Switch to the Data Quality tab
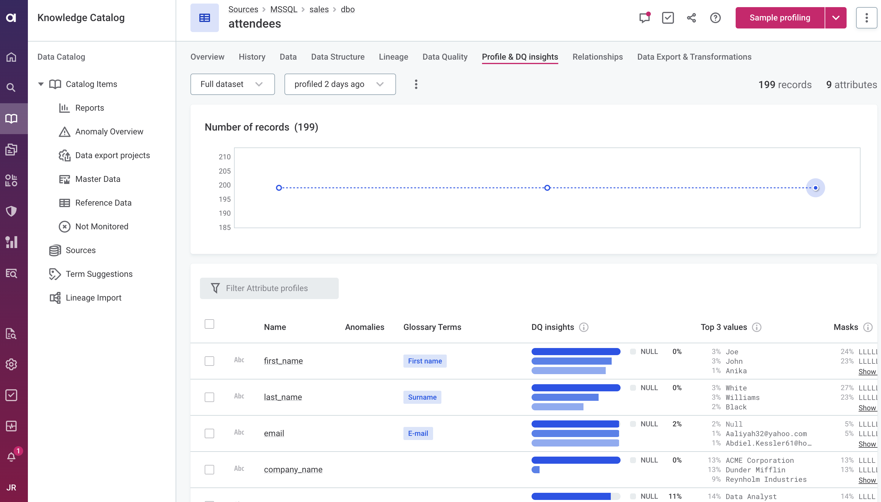 [x=445, y=57]
